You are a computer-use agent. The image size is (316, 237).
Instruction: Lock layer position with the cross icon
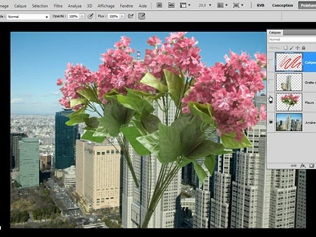click(x=298, y=48)
